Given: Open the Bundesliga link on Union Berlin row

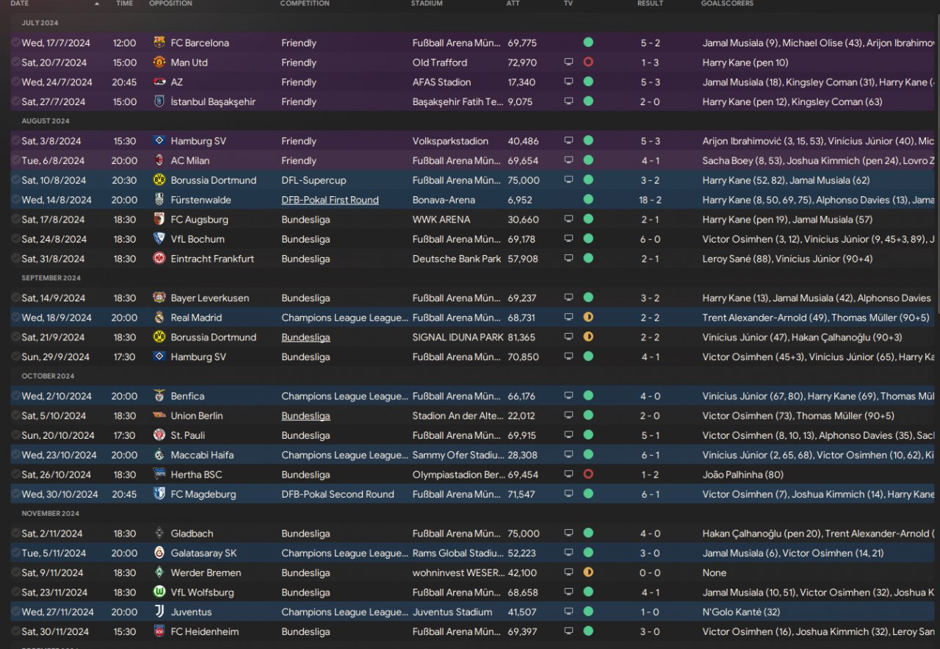Looking at the screenshot, I should 305,415.
